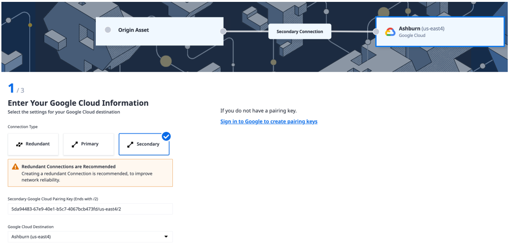
Task: Click the Ashburn (us-east4) Google Cloud card
Action: (440, 32)
